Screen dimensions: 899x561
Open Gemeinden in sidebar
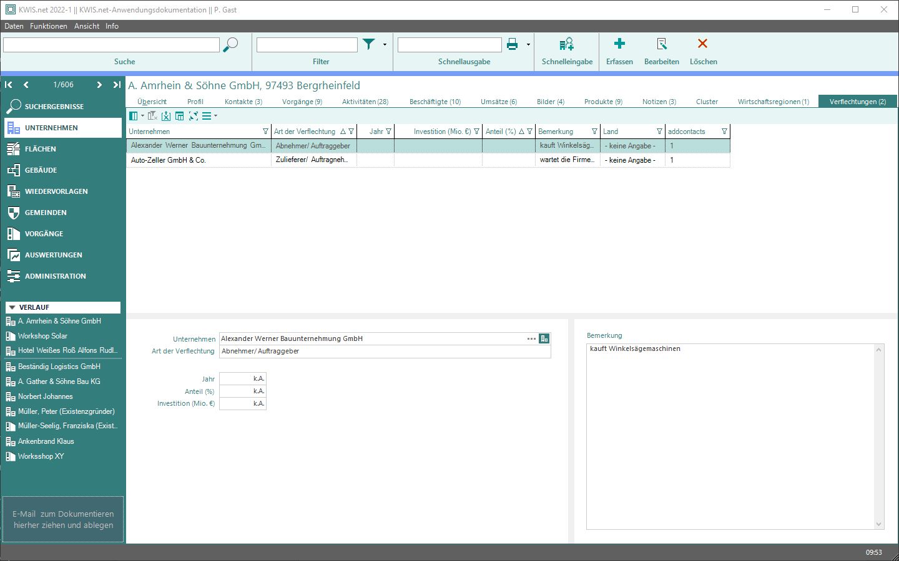point(62,213)
